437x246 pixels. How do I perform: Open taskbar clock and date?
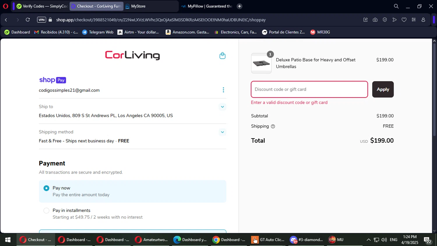(x=410, y=240)
